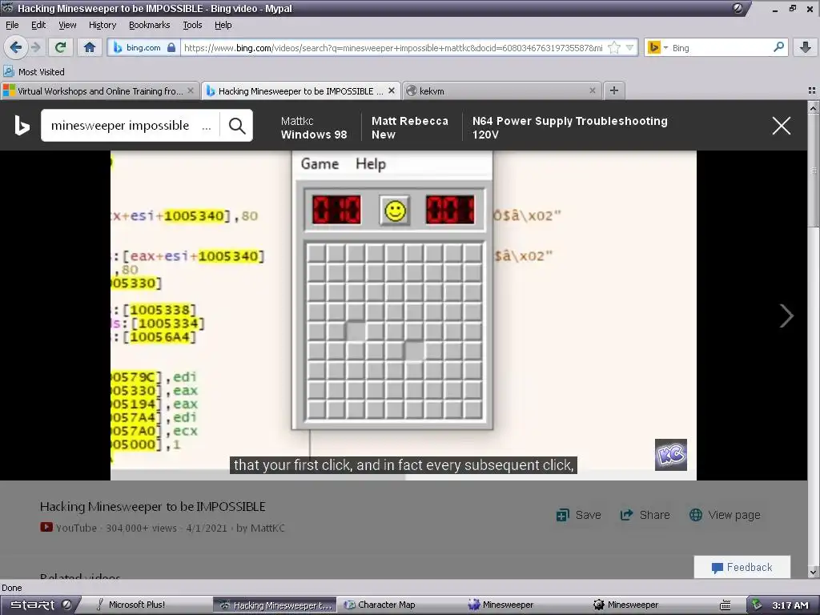
Task: Open the downloads arrow button
Action: 806,47
